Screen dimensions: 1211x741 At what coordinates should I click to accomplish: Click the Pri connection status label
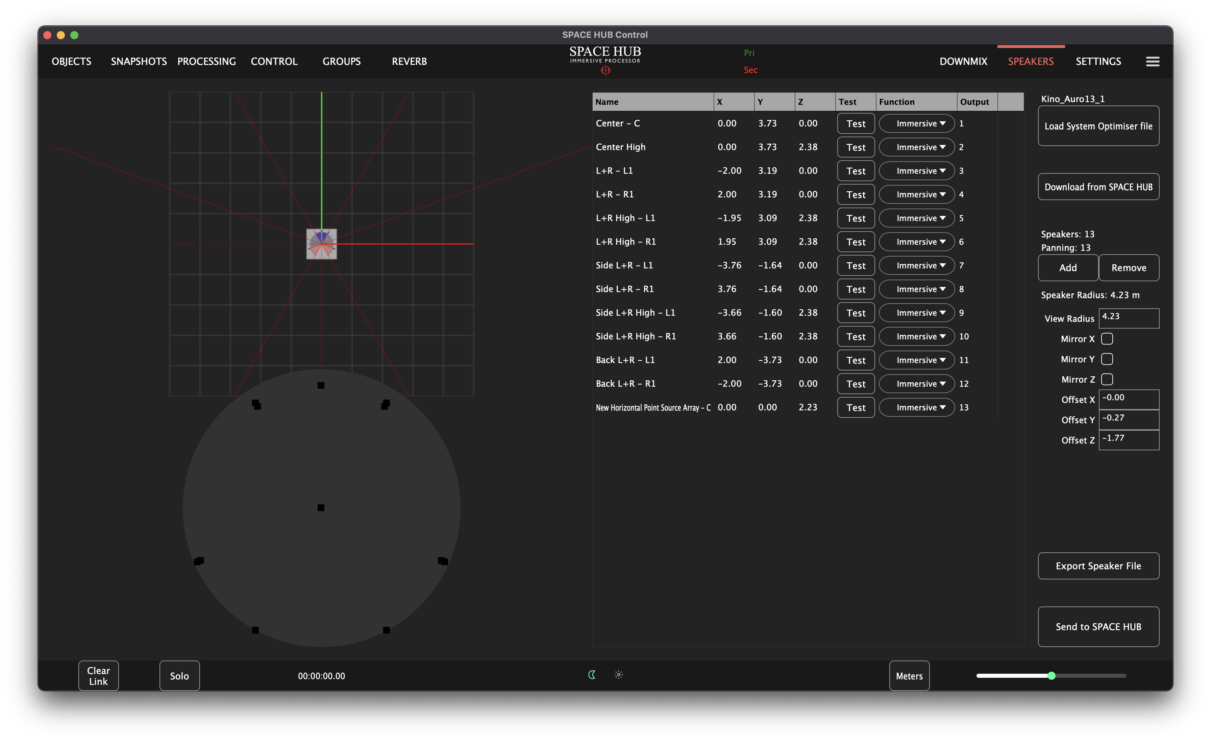(x=749, y=53)
